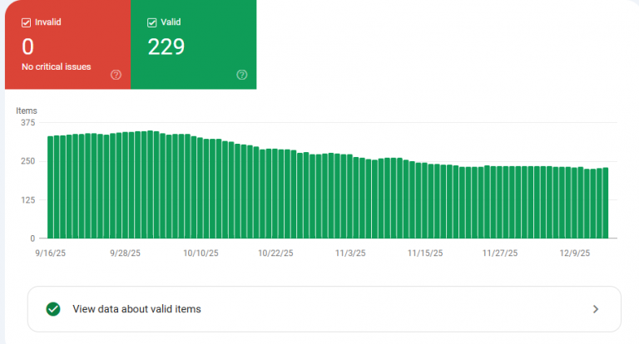Expand valid items row chevron arrow

click(x=596, y=309)
